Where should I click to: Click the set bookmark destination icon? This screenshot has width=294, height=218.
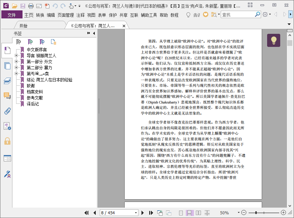coord(42,42)
